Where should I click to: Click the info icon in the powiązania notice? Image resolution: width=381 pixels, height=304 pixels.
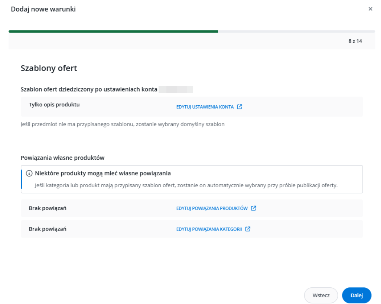pyautogui.click(x=29, y=174)
